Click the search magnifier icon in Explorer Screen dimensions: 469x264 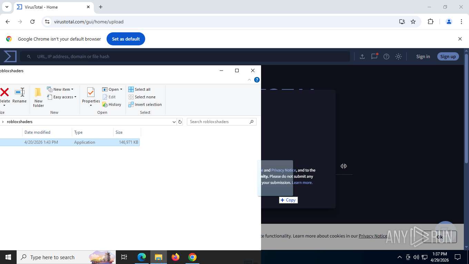click(x=251, y=122)
